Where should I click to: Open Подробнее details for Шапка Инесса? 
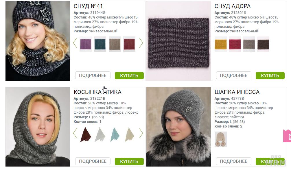pos(234,161)
